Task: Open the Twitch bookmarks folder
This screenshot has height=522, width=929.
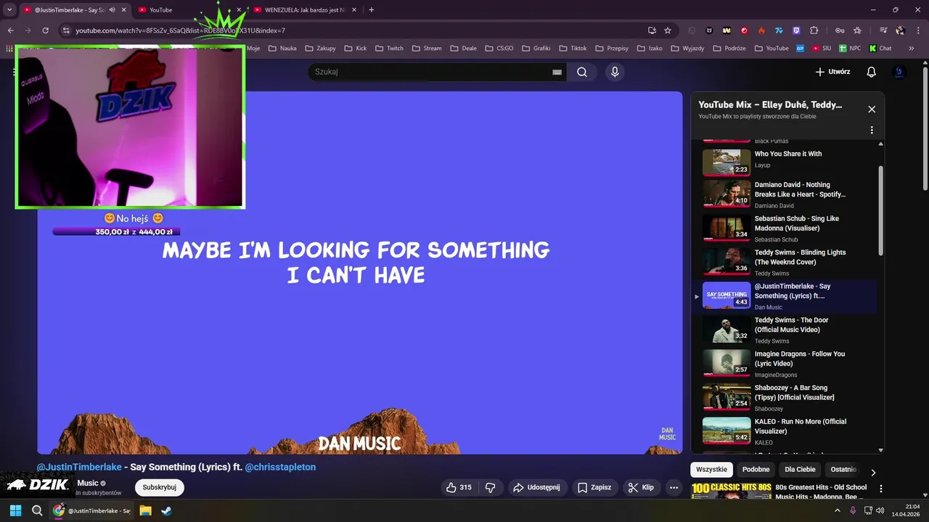Action: tap(388, 49)
